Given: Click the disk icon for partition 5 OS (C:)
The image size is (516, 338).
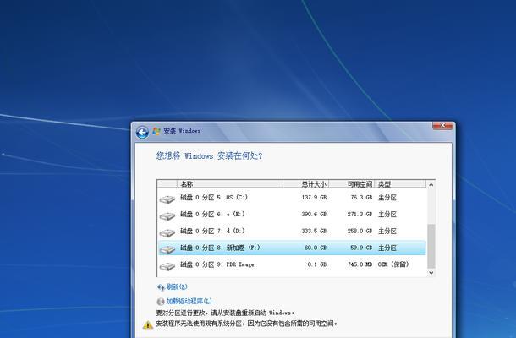Looking at the screenshot, I should [x=167, y=199].
